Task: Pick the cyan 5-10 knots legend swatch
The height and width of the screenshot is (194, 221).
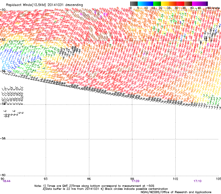Action: [142, 4]
